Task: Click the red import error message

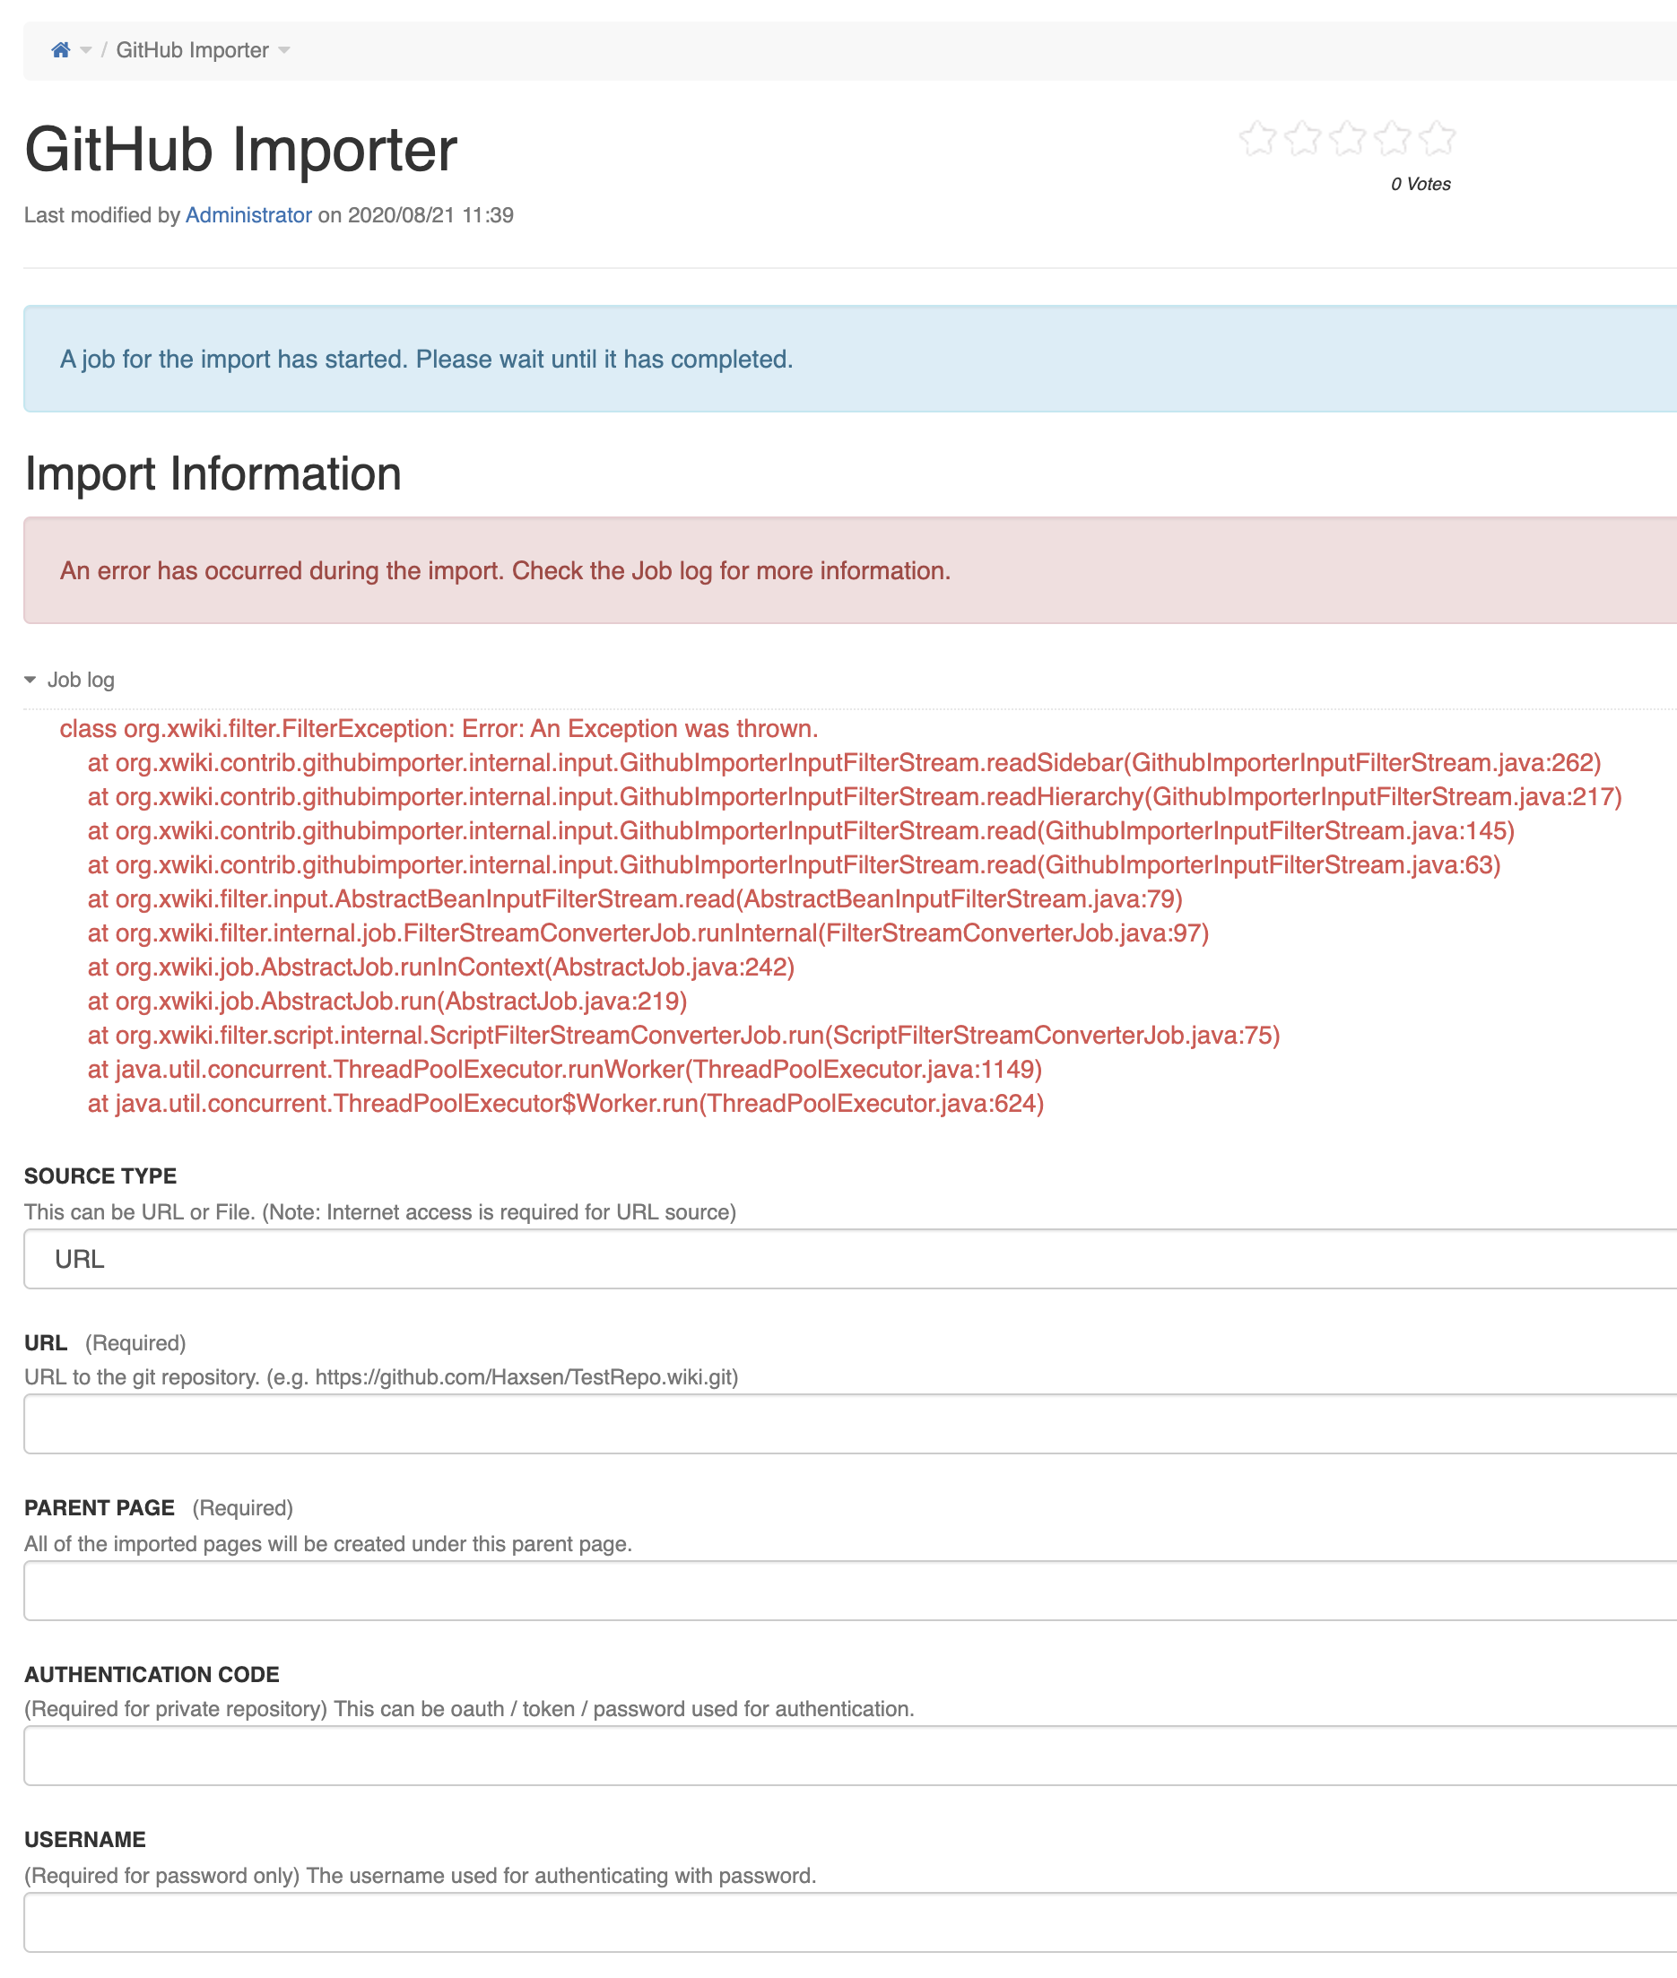Action: click(505, 570)
